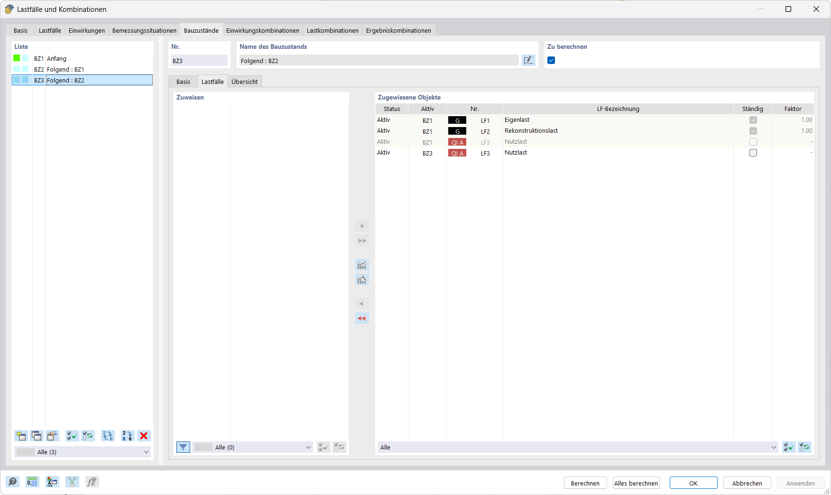
Task: Remove all assigned load cases with double-left arrow
Action: pyautogui.click(x=362, y=318)
